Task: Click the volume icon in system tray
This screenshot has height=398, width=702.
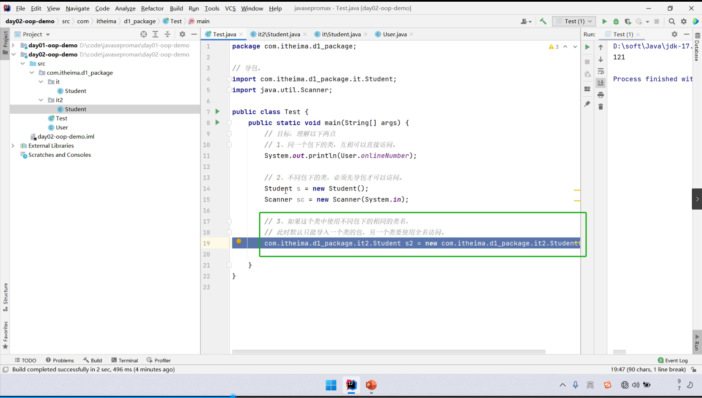Action: tap(636, 385)
